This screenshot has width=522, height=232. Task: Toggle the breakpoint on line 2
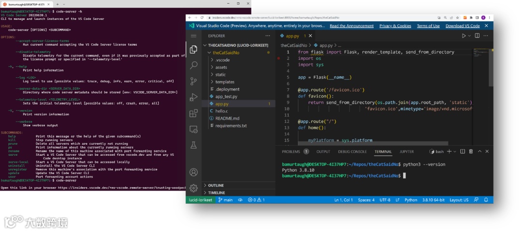[279, 58]
